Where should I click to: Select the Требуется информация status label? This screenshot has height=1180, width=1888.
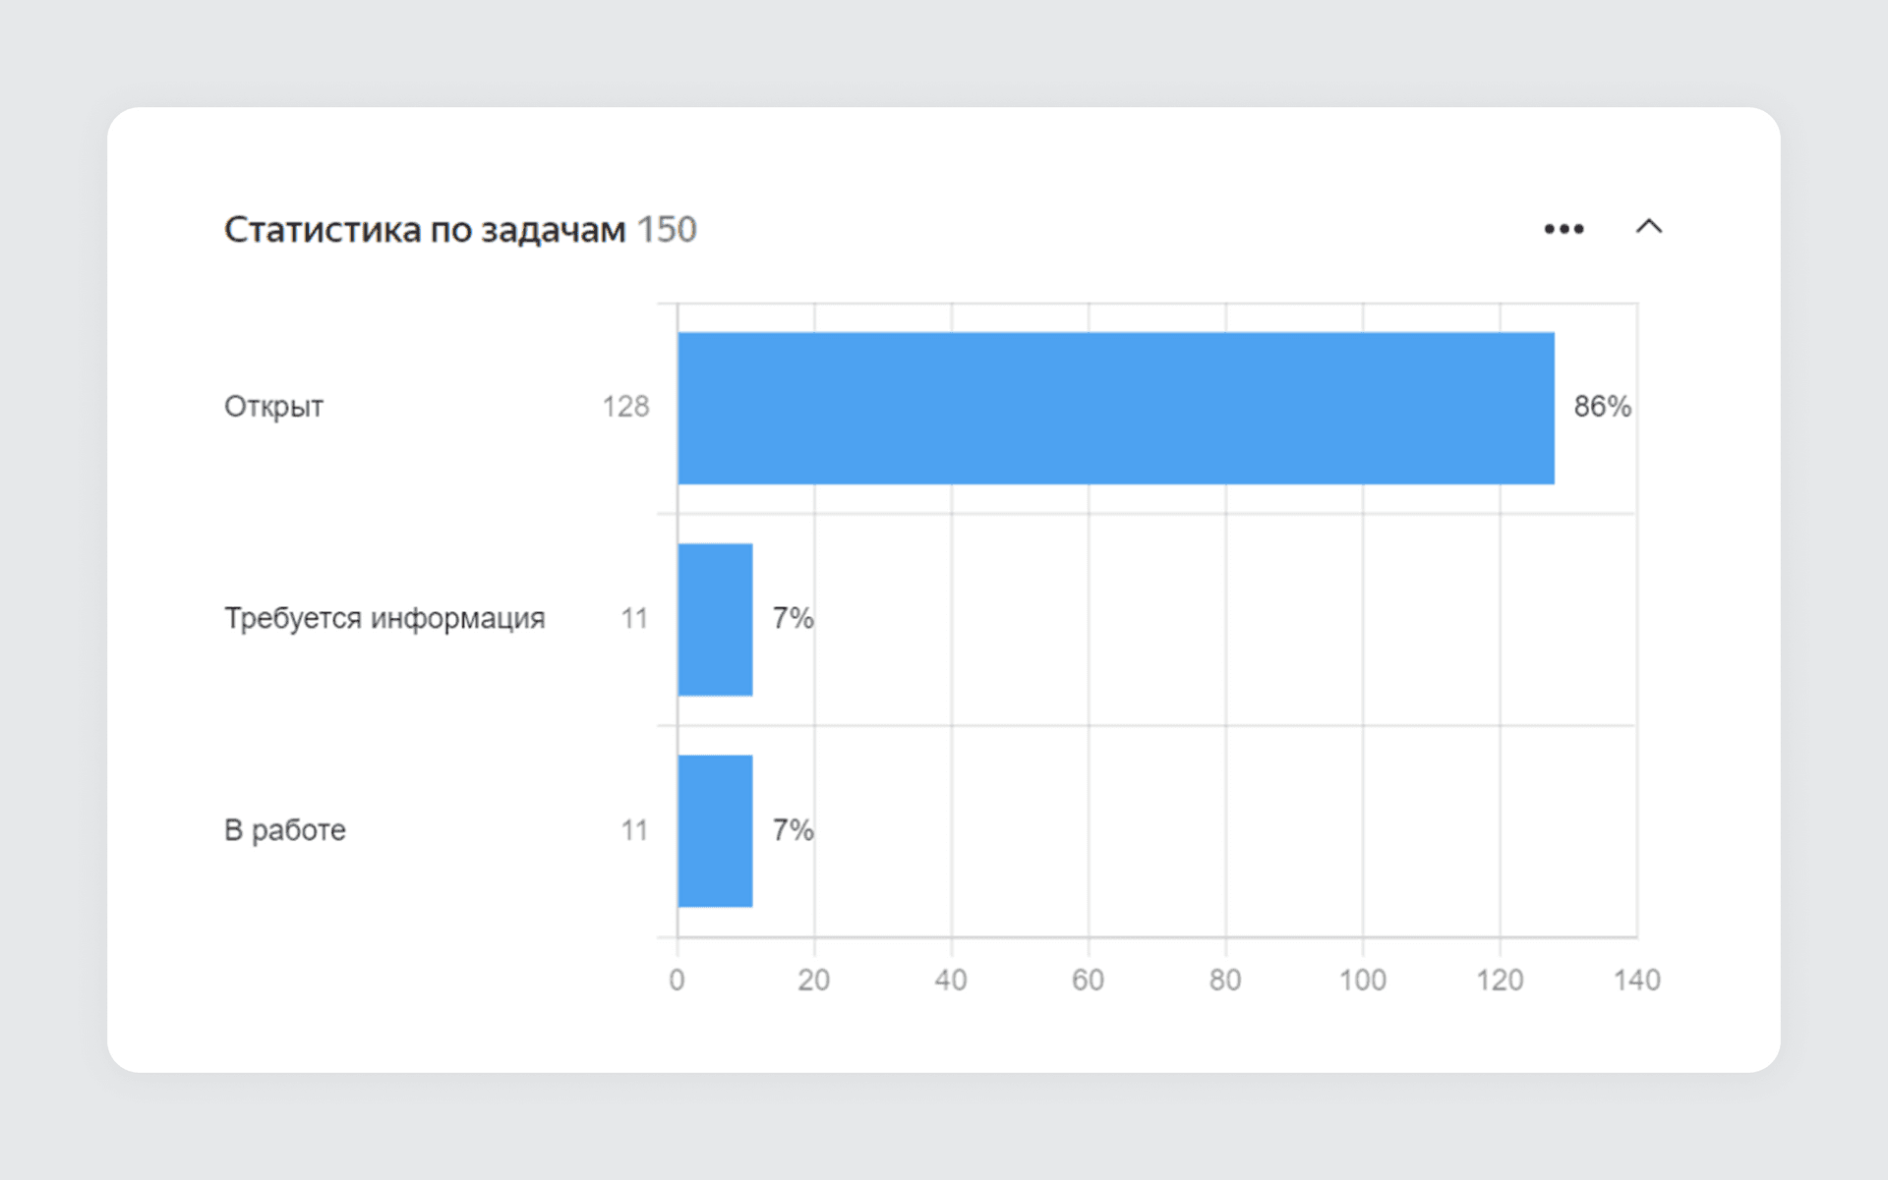coord(384,618)
